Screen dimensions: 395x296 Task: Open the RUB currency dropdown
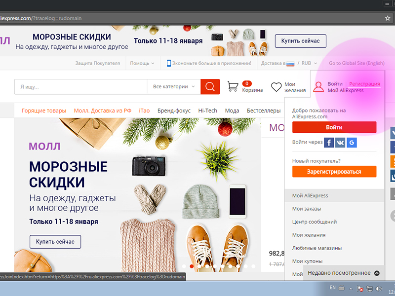coord(309,63)
